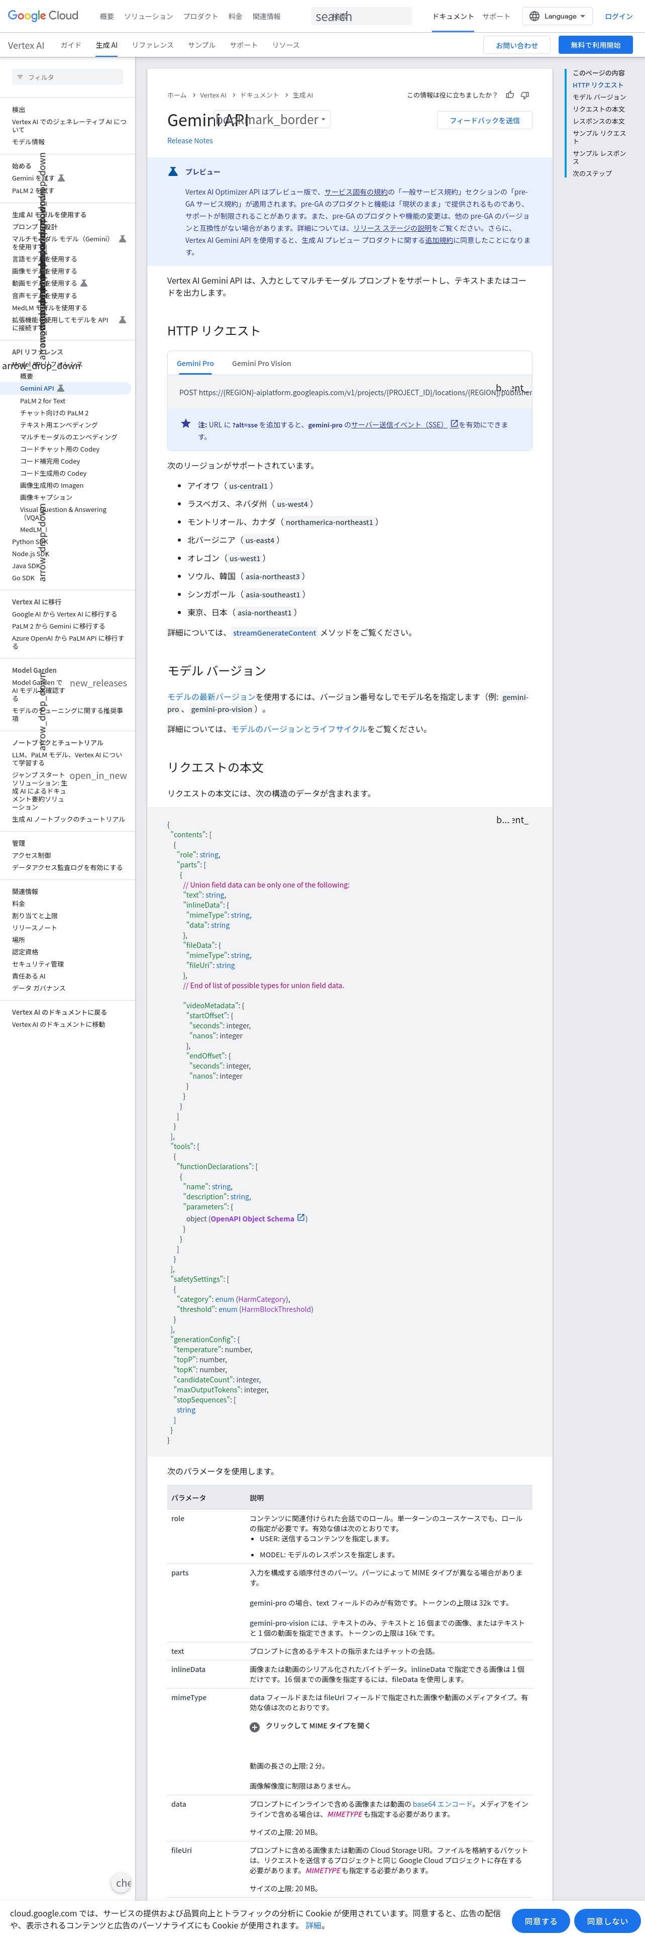The image size is (645, 1937).
Task: Open the 料金 top menu item
Action: pyautogui.click(x=235, y=16)
